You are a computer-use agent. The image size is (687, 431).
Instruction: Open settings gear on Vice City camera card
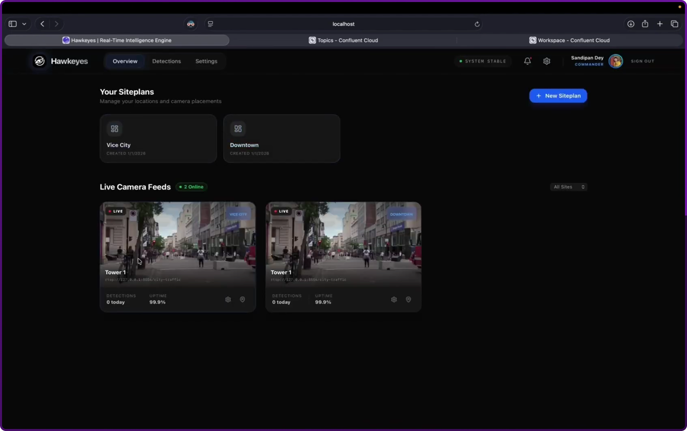coord(228,299)
